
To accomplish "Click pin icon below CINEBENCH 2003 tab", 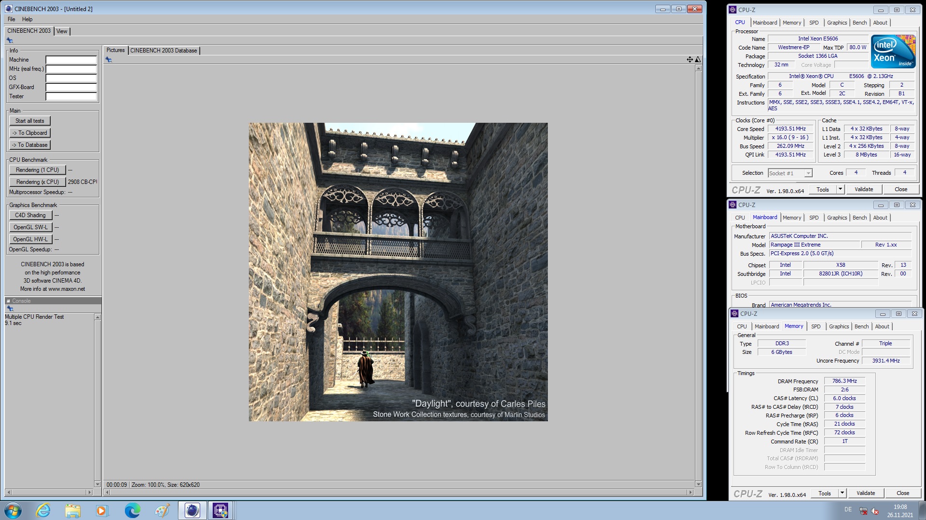I will click(x=10, y=40).
